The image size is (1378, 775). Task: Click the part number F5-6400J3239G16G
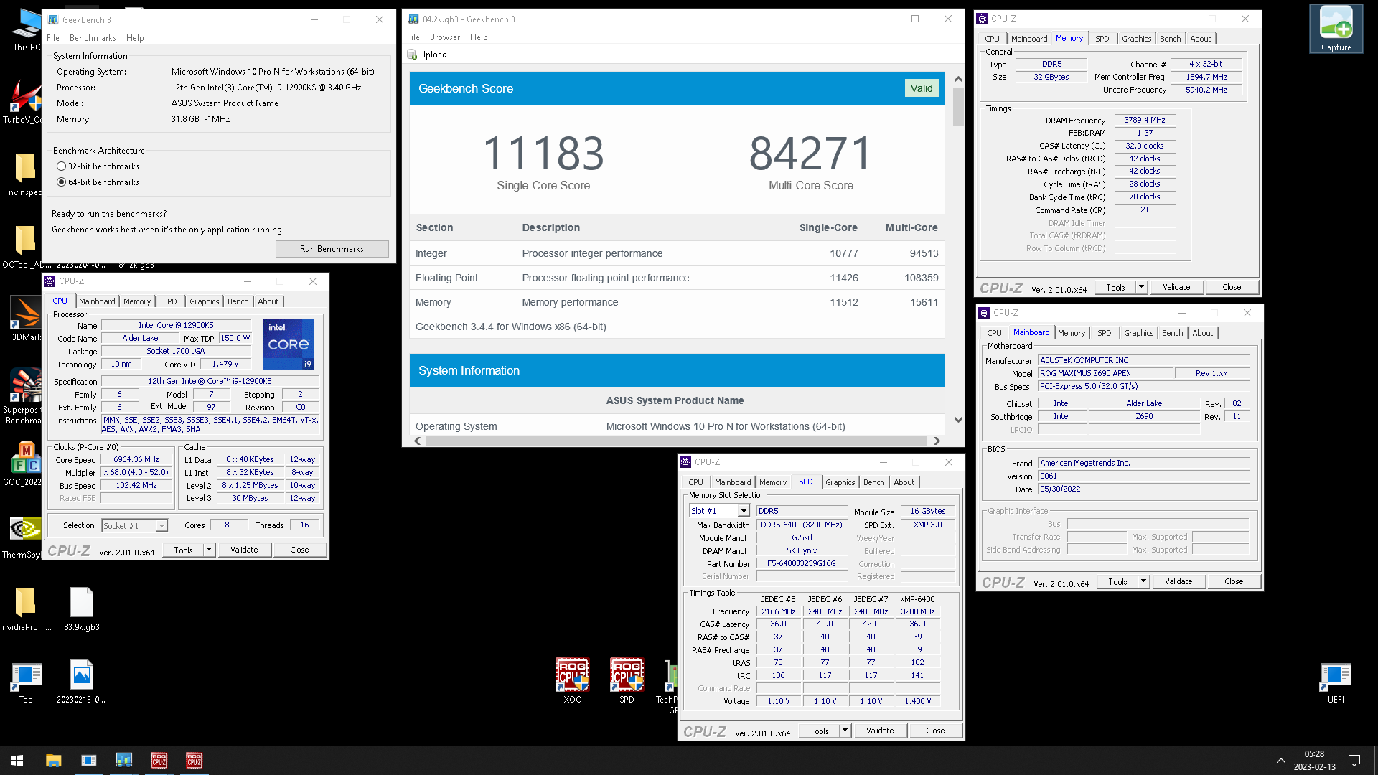tap(801, 563)
